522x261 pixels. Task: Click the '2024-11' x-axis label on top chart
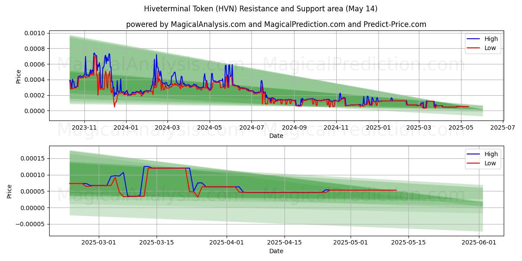336,127
